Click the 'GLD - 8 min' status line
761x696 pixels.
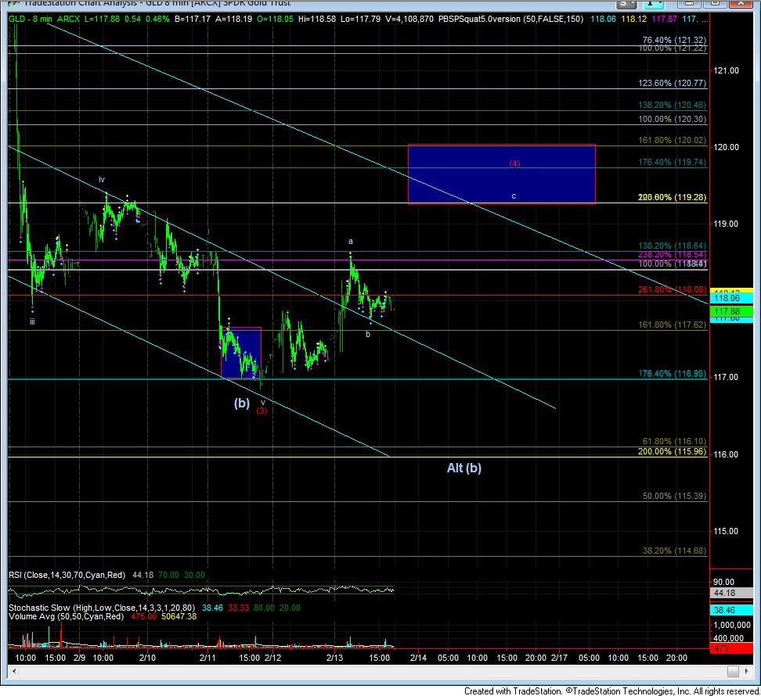pos(31,19)
